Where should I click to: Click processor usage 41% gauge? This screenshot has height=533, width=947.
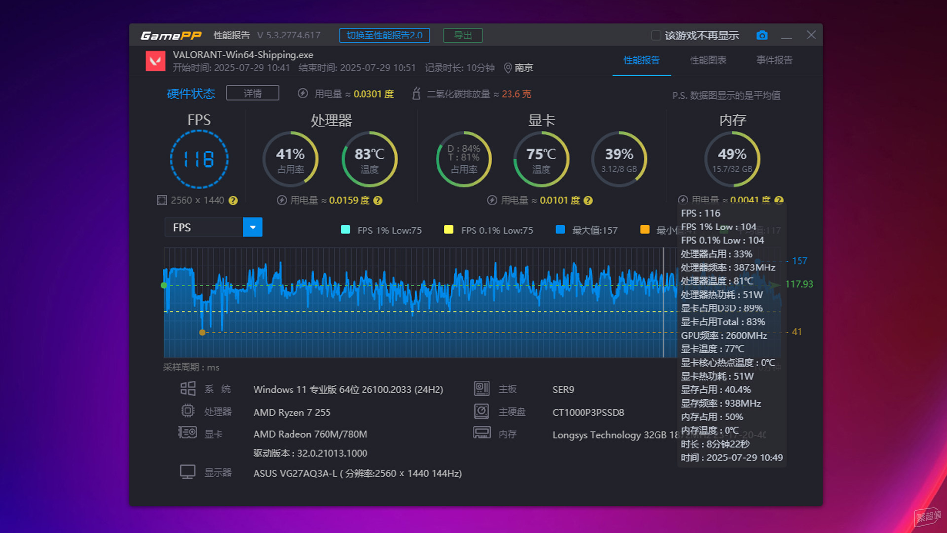pos(290,159)
